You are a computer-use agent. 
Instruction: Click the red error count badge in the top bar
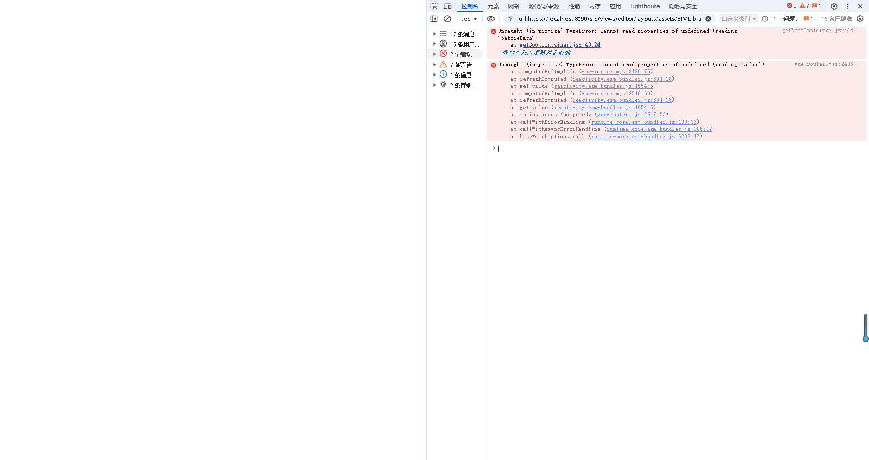point(791,6)
